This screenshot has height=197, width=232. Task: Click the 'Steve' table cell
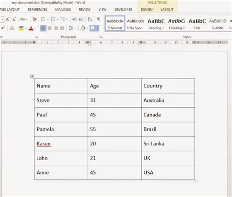click(61, 100)
